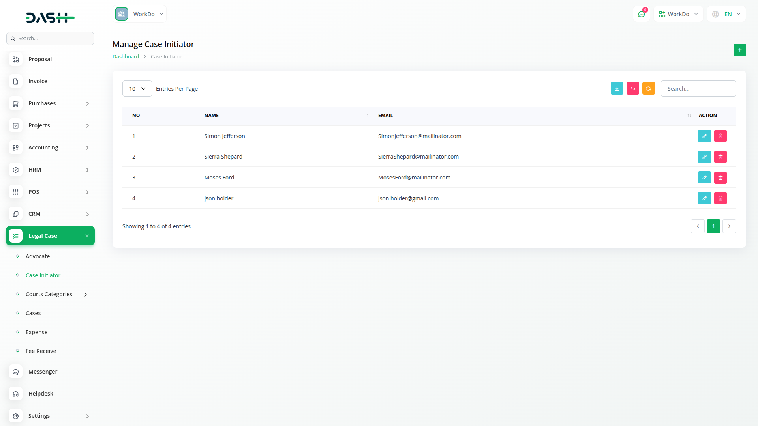
Task: Click the sidebar search field
Action: click(x=50, y=39)
